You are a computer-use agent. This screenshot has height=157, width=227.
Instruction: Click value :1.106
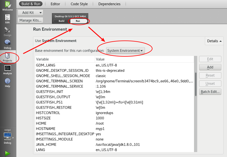point(101,86)
